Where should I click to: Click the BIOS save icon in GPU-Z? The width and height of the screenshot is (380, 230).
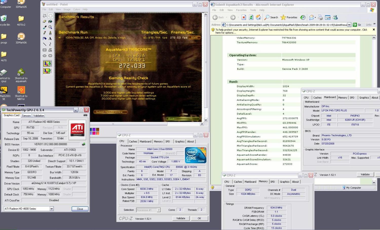(84, 144)
